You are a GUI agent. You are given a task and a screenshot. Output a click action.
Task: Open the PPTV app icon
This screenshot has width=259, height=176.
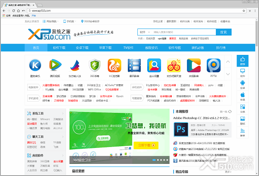click(213, 65)
